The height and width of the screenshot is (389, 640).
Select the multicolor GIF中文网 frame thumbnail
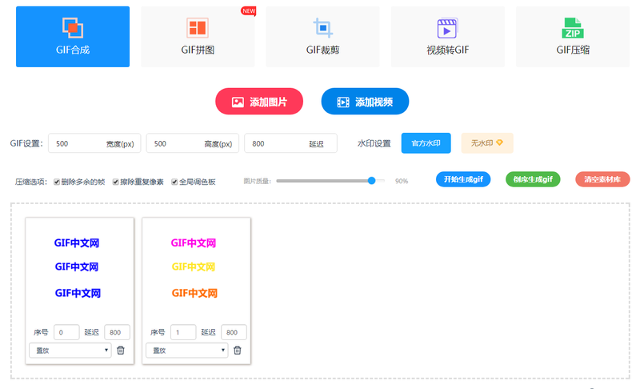(196, 269)
